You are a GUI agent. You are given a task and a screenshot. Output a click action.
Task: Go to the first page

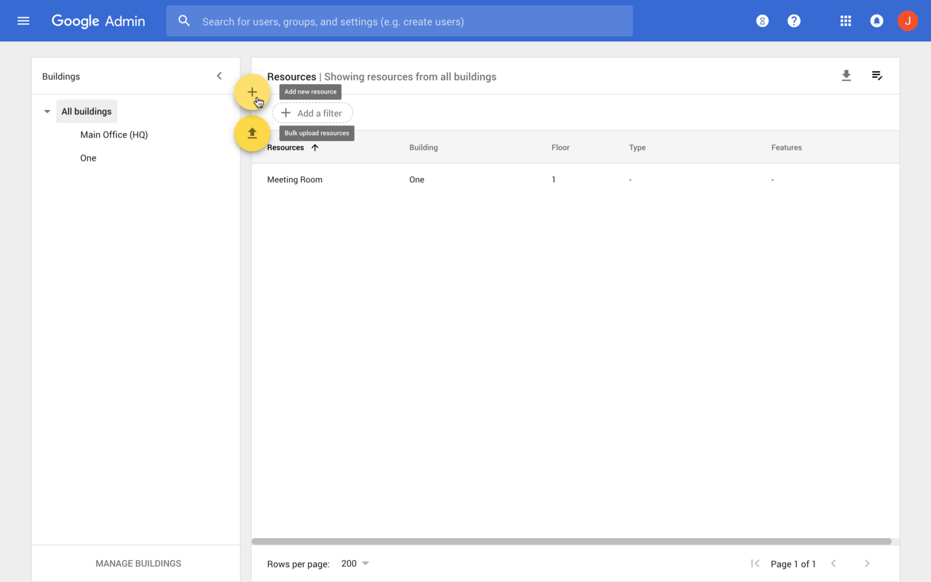point(755,563)
